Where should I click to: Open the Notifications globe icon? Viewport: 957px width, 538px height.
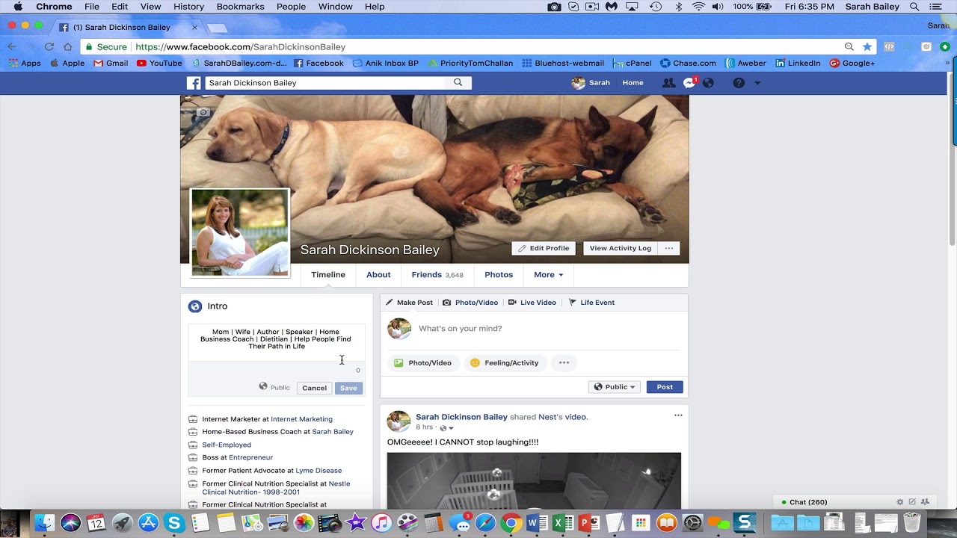click(x=708, y=83)
